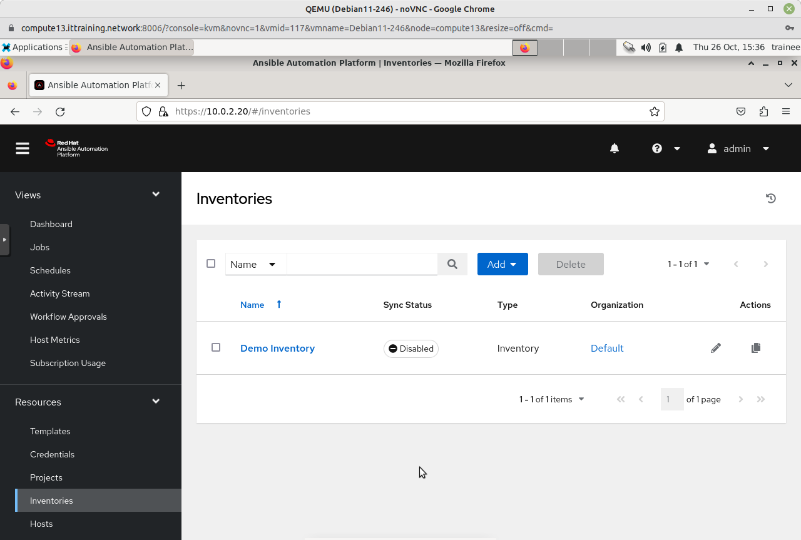Open the help question-mark menu
801x540 pixels.
[x=666, y=148]
